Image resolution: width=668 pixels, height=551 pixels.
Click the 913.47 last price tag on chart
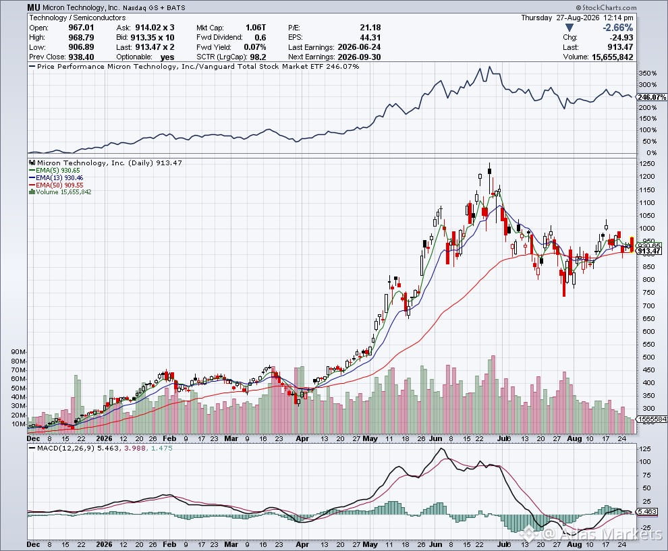pos(649,251)
